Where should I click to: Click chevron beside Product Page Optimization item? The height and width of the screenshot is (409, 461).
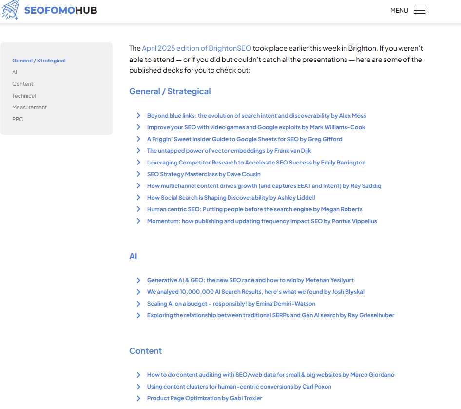(138, 398)
